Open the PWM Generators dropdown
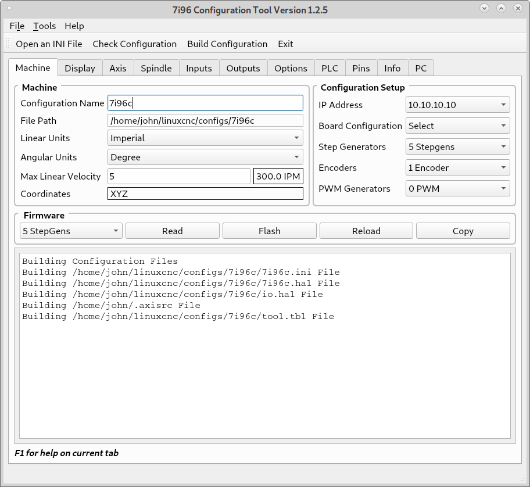 coord(458,188)
